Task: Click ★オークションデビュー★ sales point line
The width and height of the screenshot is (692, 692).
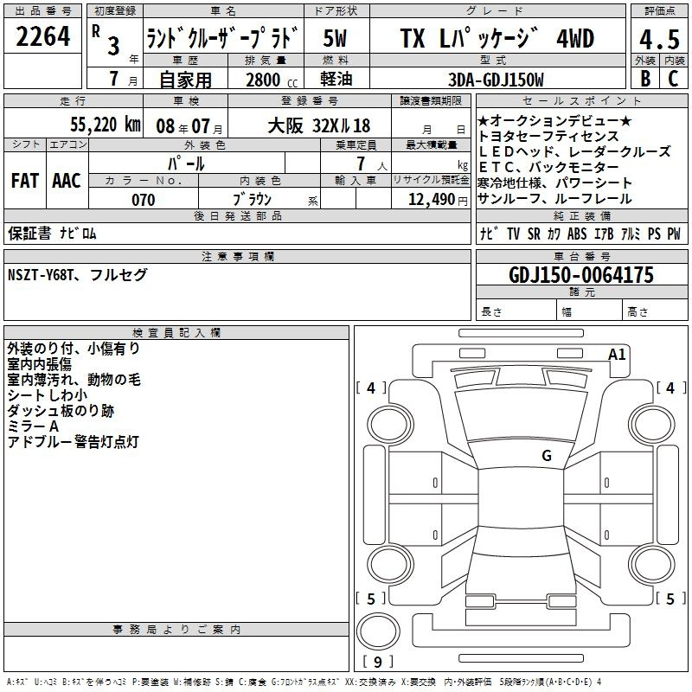Action: pos(554,120)
